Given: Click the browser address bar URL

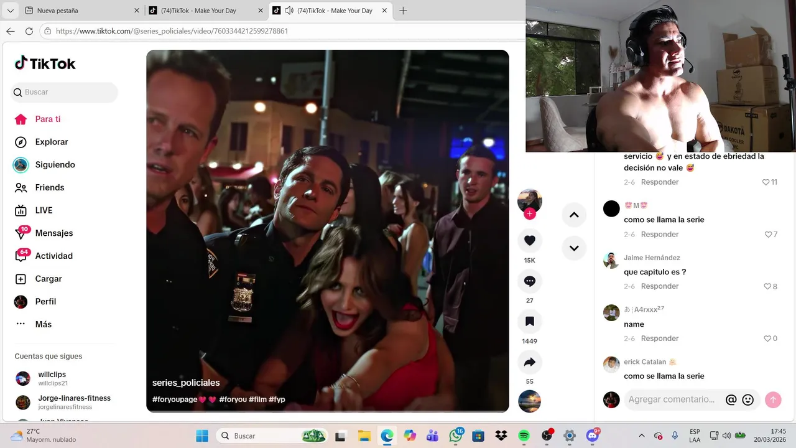Looking at the screenshot, I should click(x=172, y=31).
